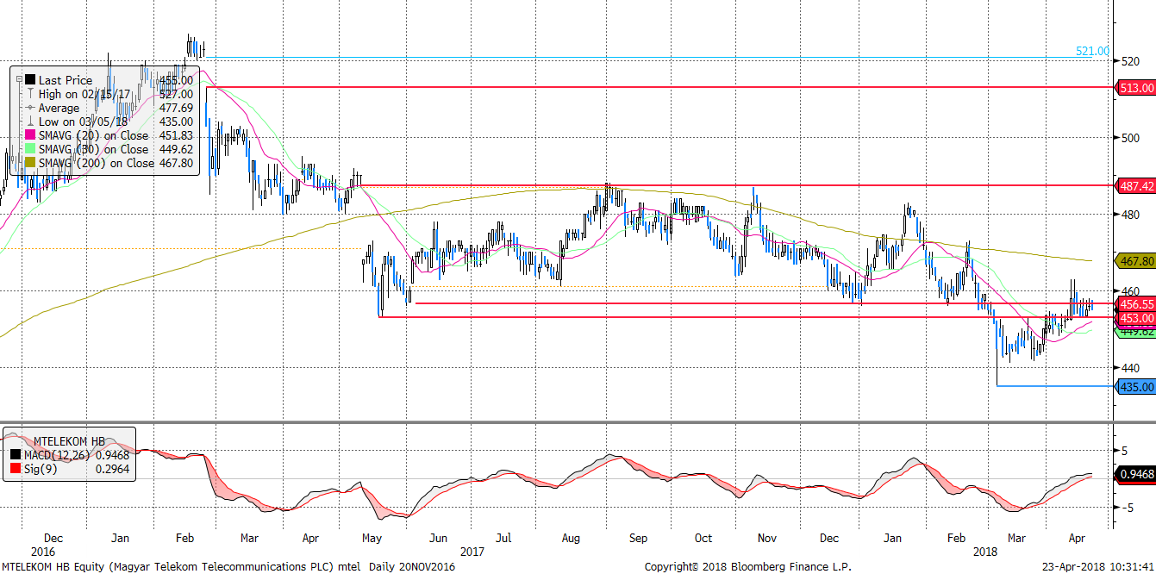This screenshot has width=1156, height=574.
Task: Click the 520 tick on price axis
Action: (x=1129, y=61)
